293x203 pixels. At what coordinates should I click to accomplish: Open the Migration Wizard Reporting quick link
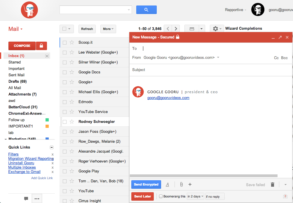click(x=31, y=159)
